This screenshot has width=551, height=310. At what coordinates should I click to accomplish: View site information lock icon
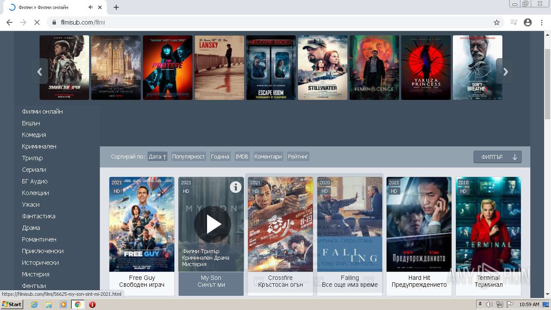54,22
